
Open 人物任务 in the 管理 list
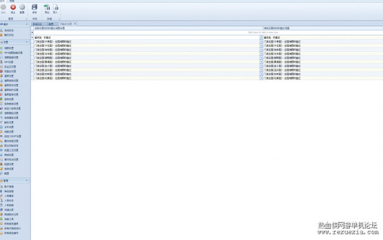[x=9, y=201]
